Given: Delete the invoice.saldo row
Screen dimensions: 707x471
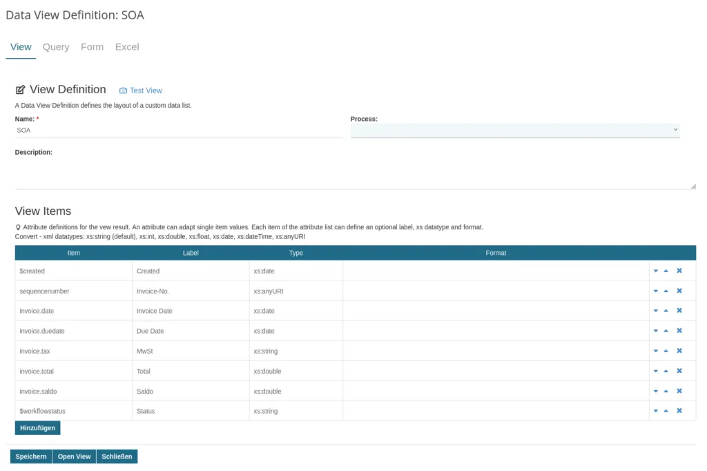Looking at the screenshot, I should point(679,391).
